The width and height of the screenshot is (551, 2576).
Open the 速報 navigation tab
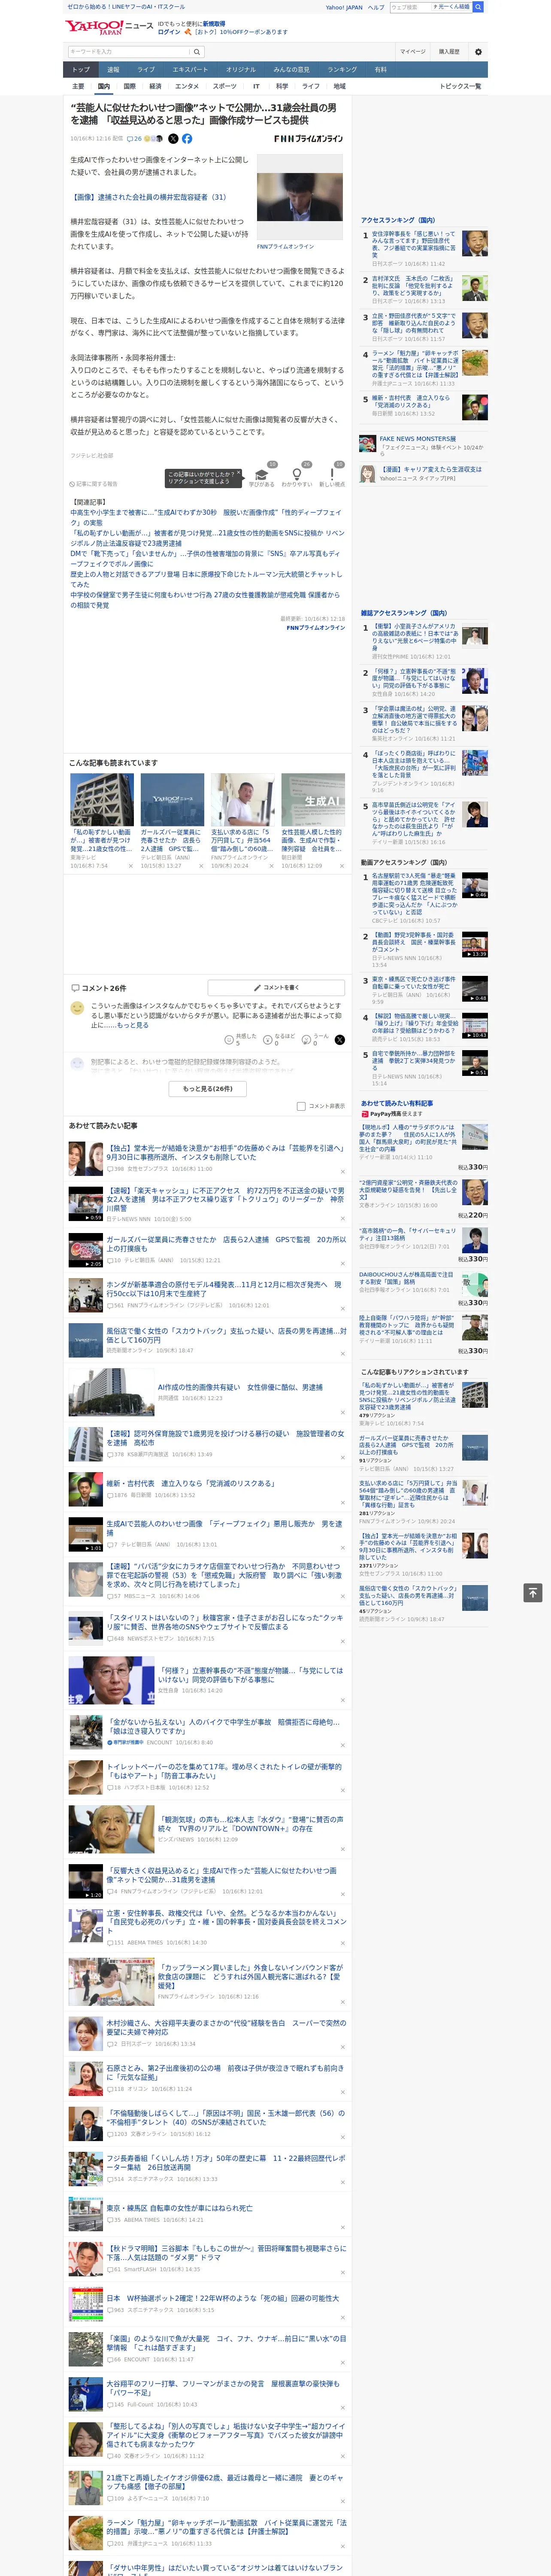(x=113, y=70)
